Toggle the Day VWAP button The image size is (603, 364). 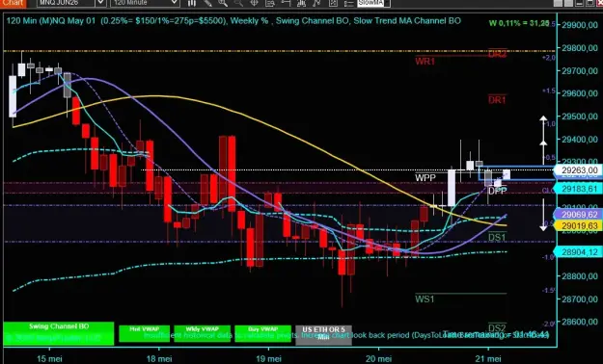pyautogui.click(x=263, y=333)
